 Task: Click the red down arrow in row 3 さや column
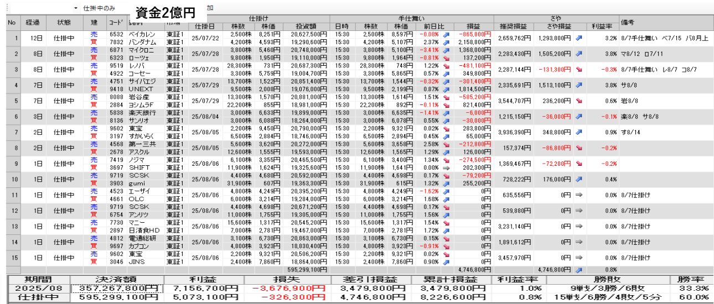click(579, 70)
